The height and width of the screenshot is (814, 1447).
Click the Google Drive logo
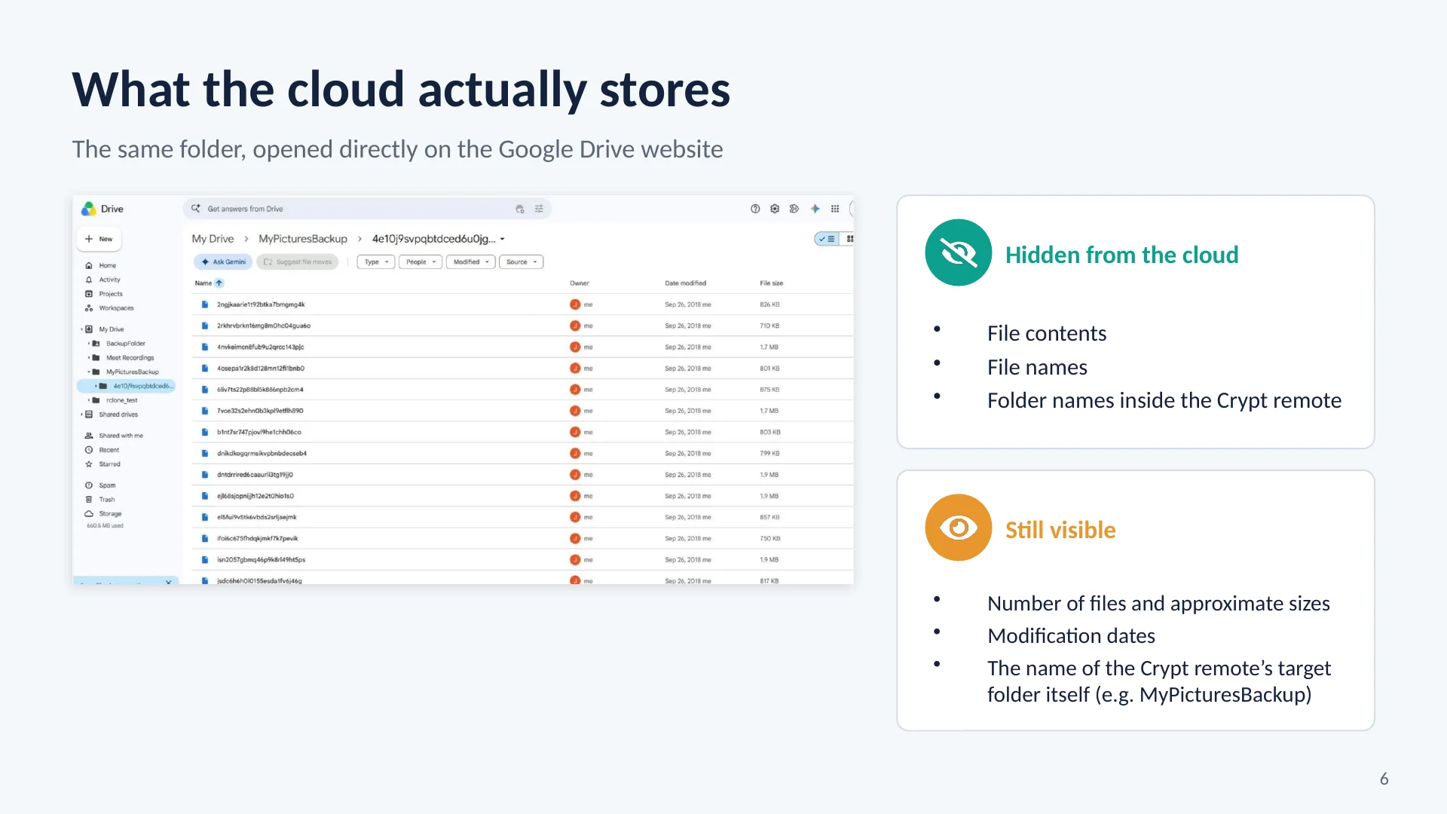(x=89, y=209)
